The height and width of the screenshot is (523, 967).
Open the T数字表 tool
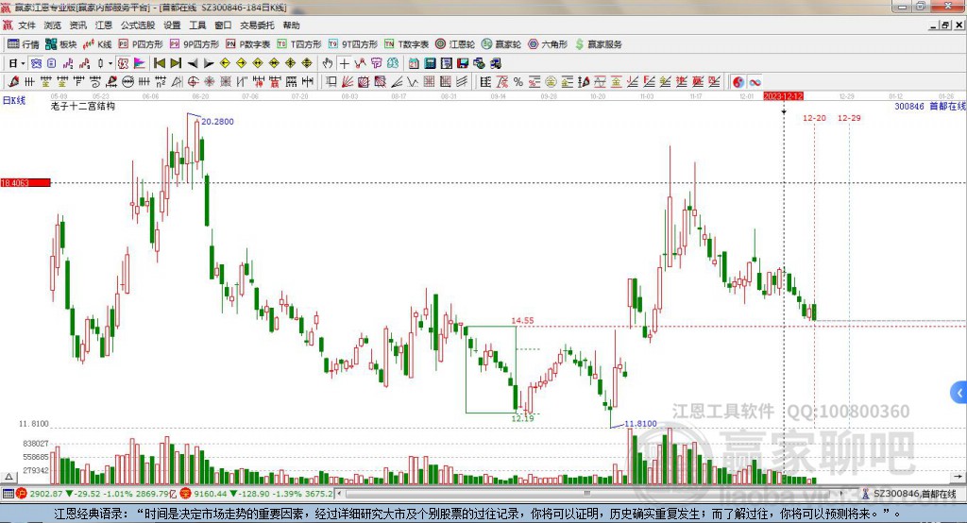[406, 44]
